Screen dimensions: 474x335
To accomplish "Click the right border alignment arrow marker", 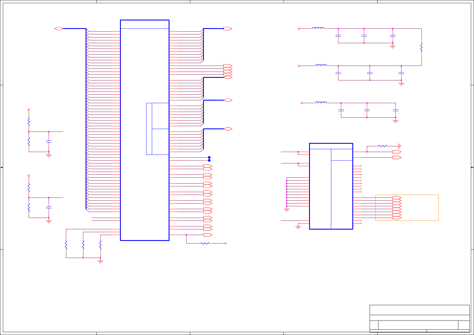I will 472,167.
